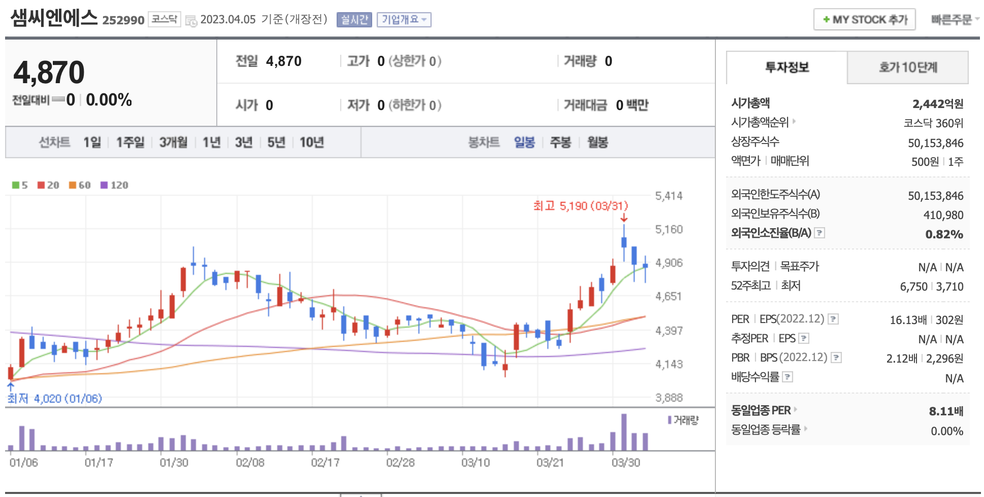Open the 배당수익률 help icon
Image resolution: width=984 pixels, height=497 pixels.
(x=788, y=377)
